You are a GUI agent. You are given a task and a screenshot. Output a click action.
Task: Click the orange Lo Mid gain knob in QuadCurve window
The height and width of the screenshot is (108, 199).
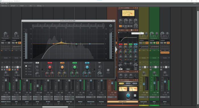62,67
